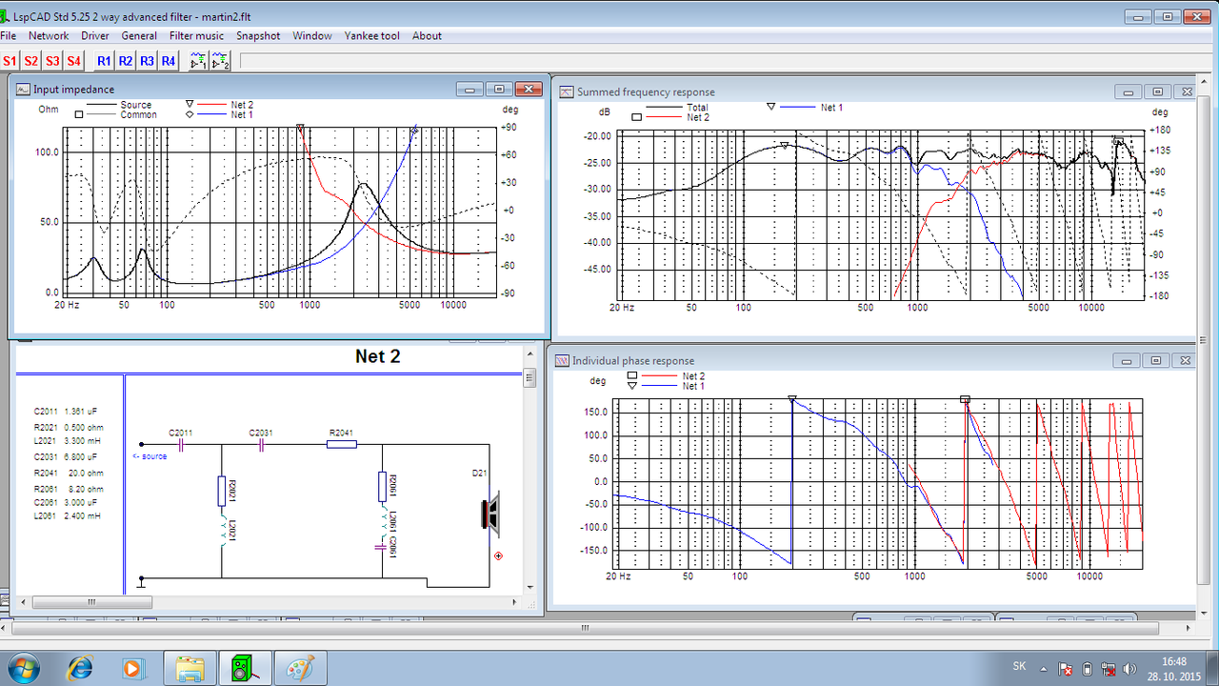Click the red marker below driver D21

pyautogui.click(x=498, y=555)
